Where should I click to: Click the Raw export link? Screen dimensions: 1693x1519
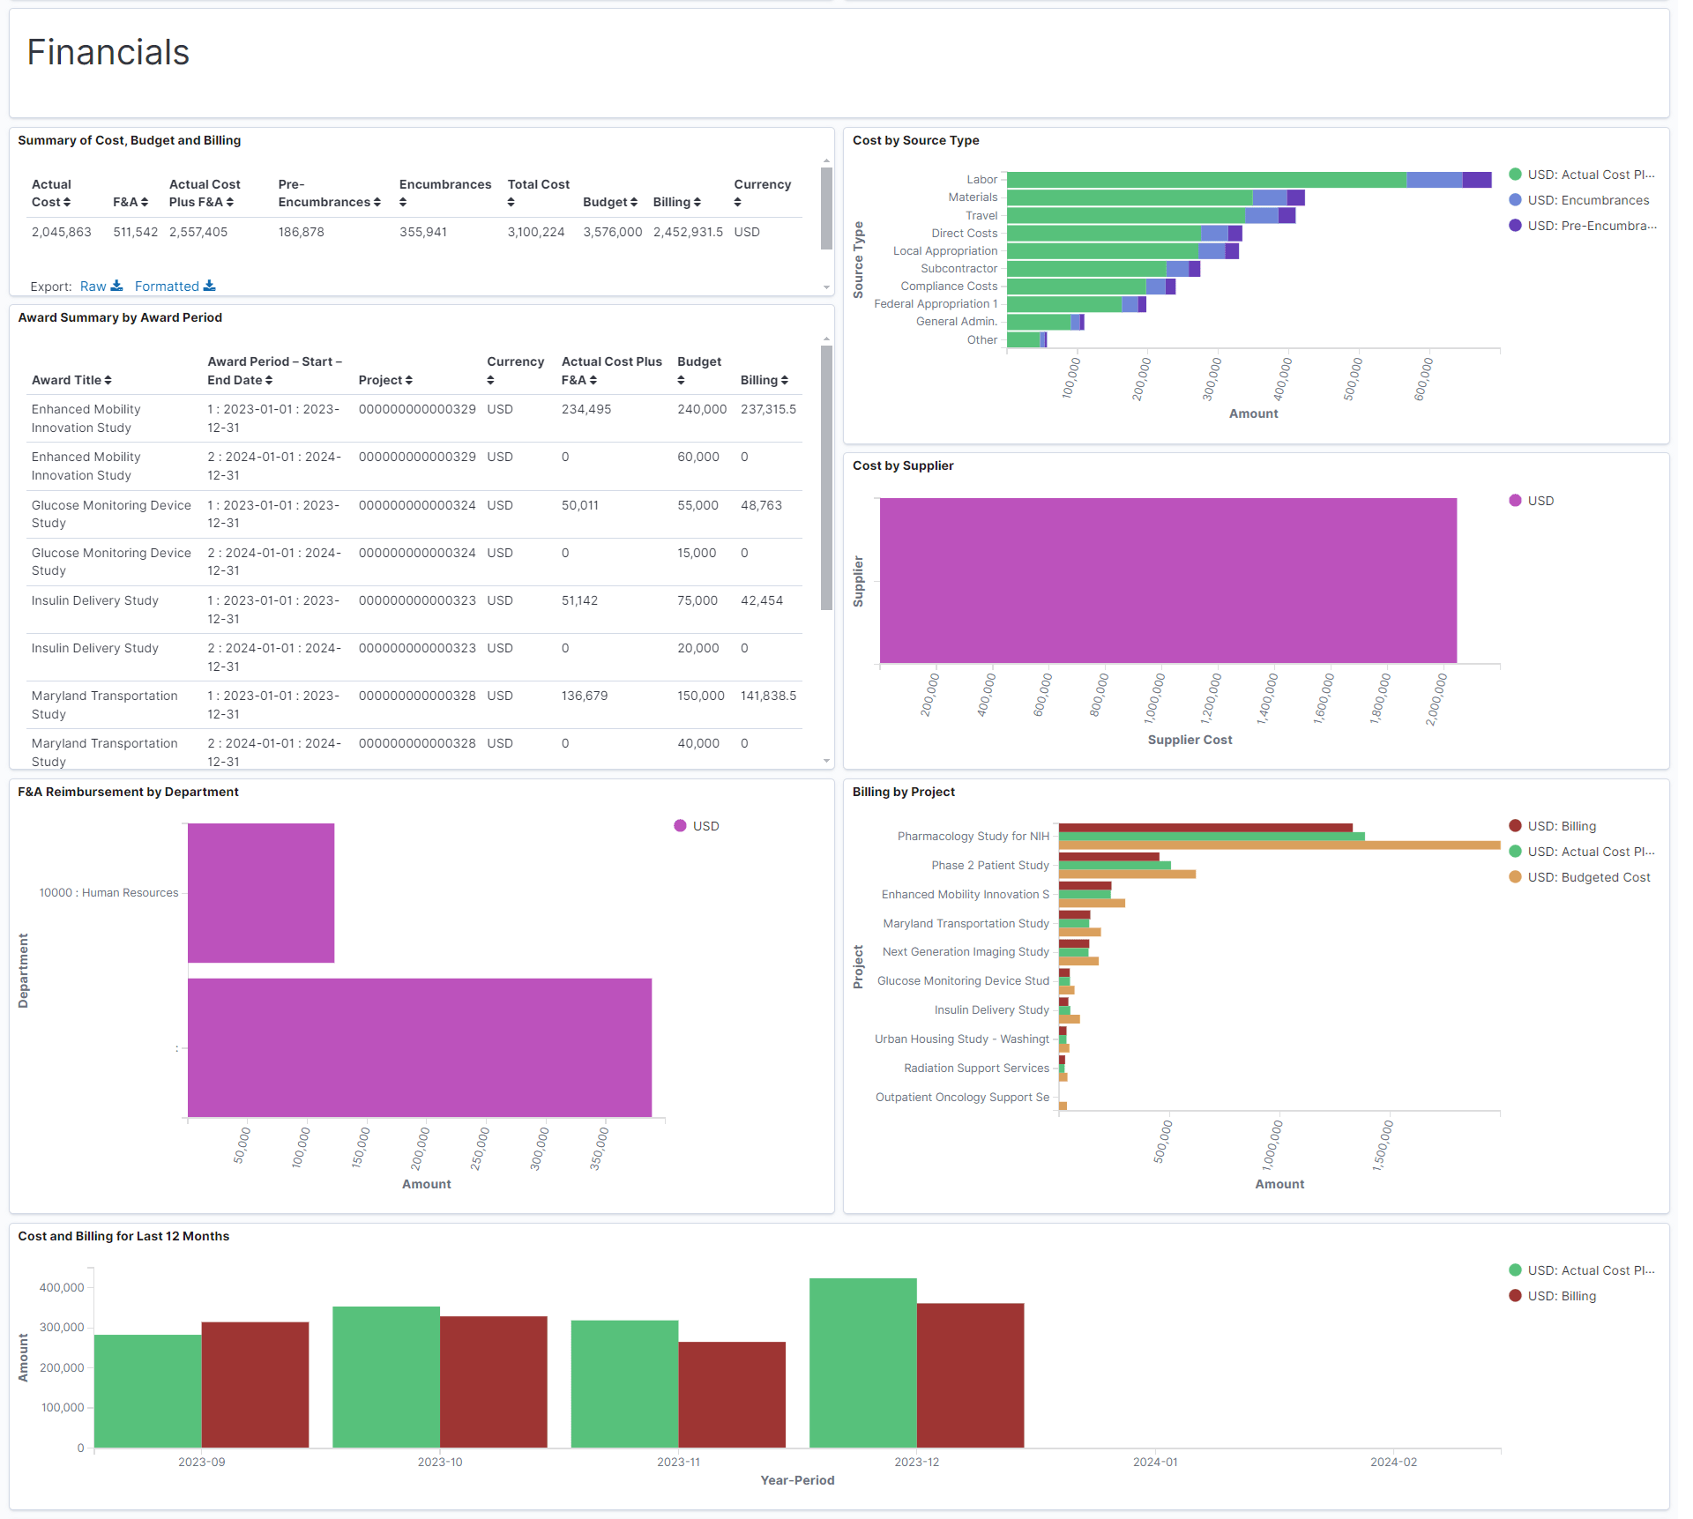tap(93, 287)
